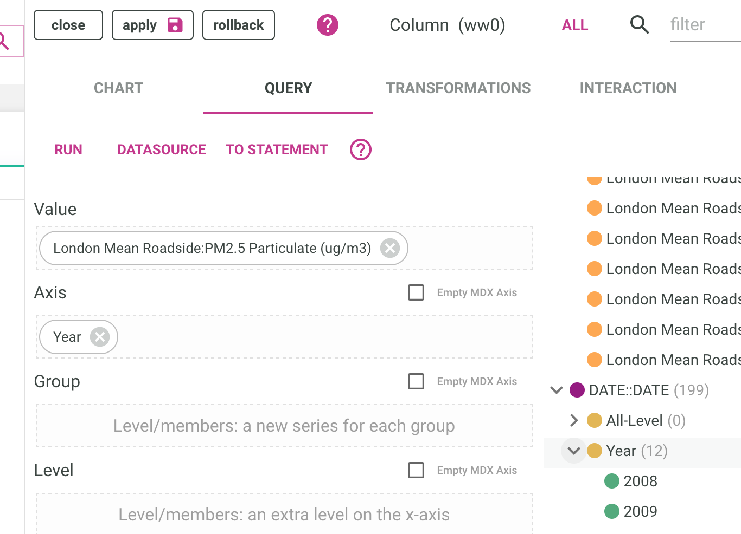Viewport: 741px width, 534px height.
Task: Open the CHART tab
Action: click(118, 88)
